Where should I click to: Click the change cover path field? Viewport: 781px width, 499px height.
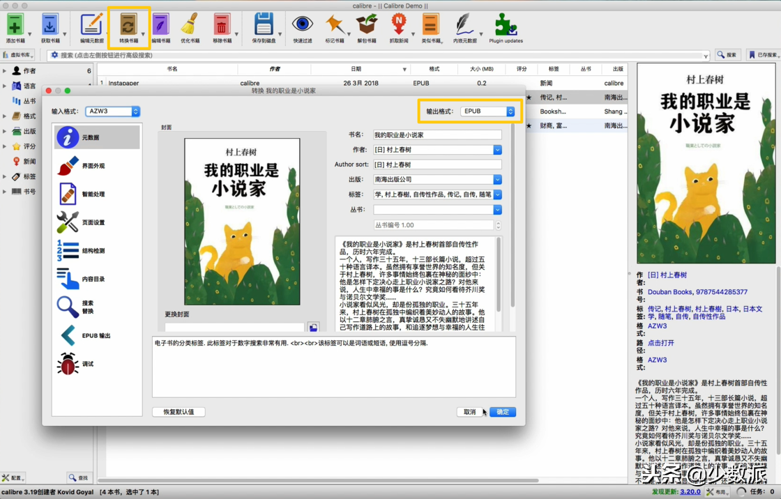pos(234,327)
